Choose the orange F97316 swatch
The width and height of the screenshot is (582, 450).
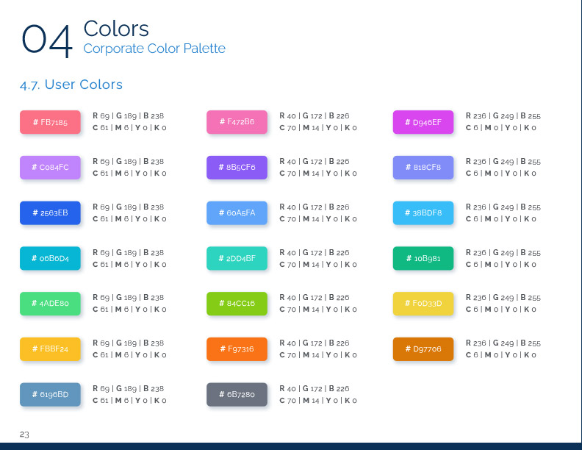point(237,349)
